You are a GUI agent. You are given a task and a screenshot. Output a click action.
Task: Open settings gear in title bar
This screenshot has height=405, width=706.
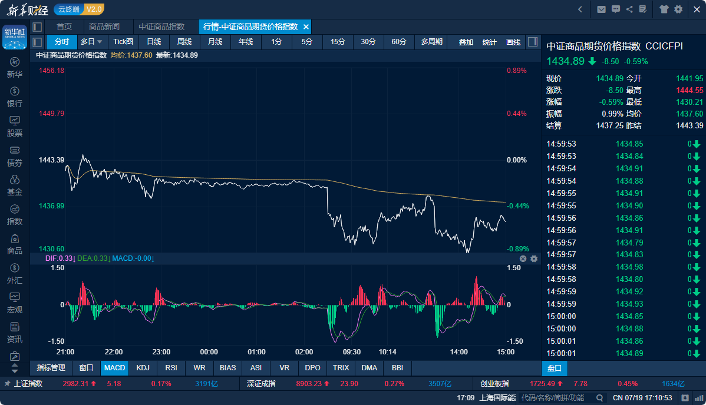(678, 9)
